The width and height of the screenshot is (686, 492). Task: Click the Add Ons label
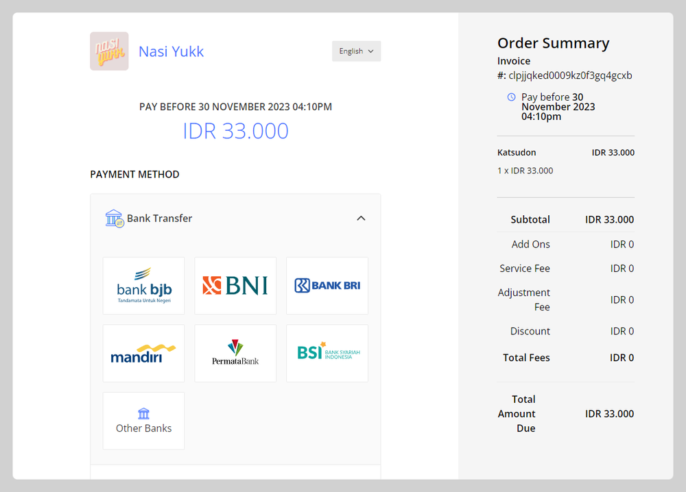pyautogui.click(x=531, y=244)
